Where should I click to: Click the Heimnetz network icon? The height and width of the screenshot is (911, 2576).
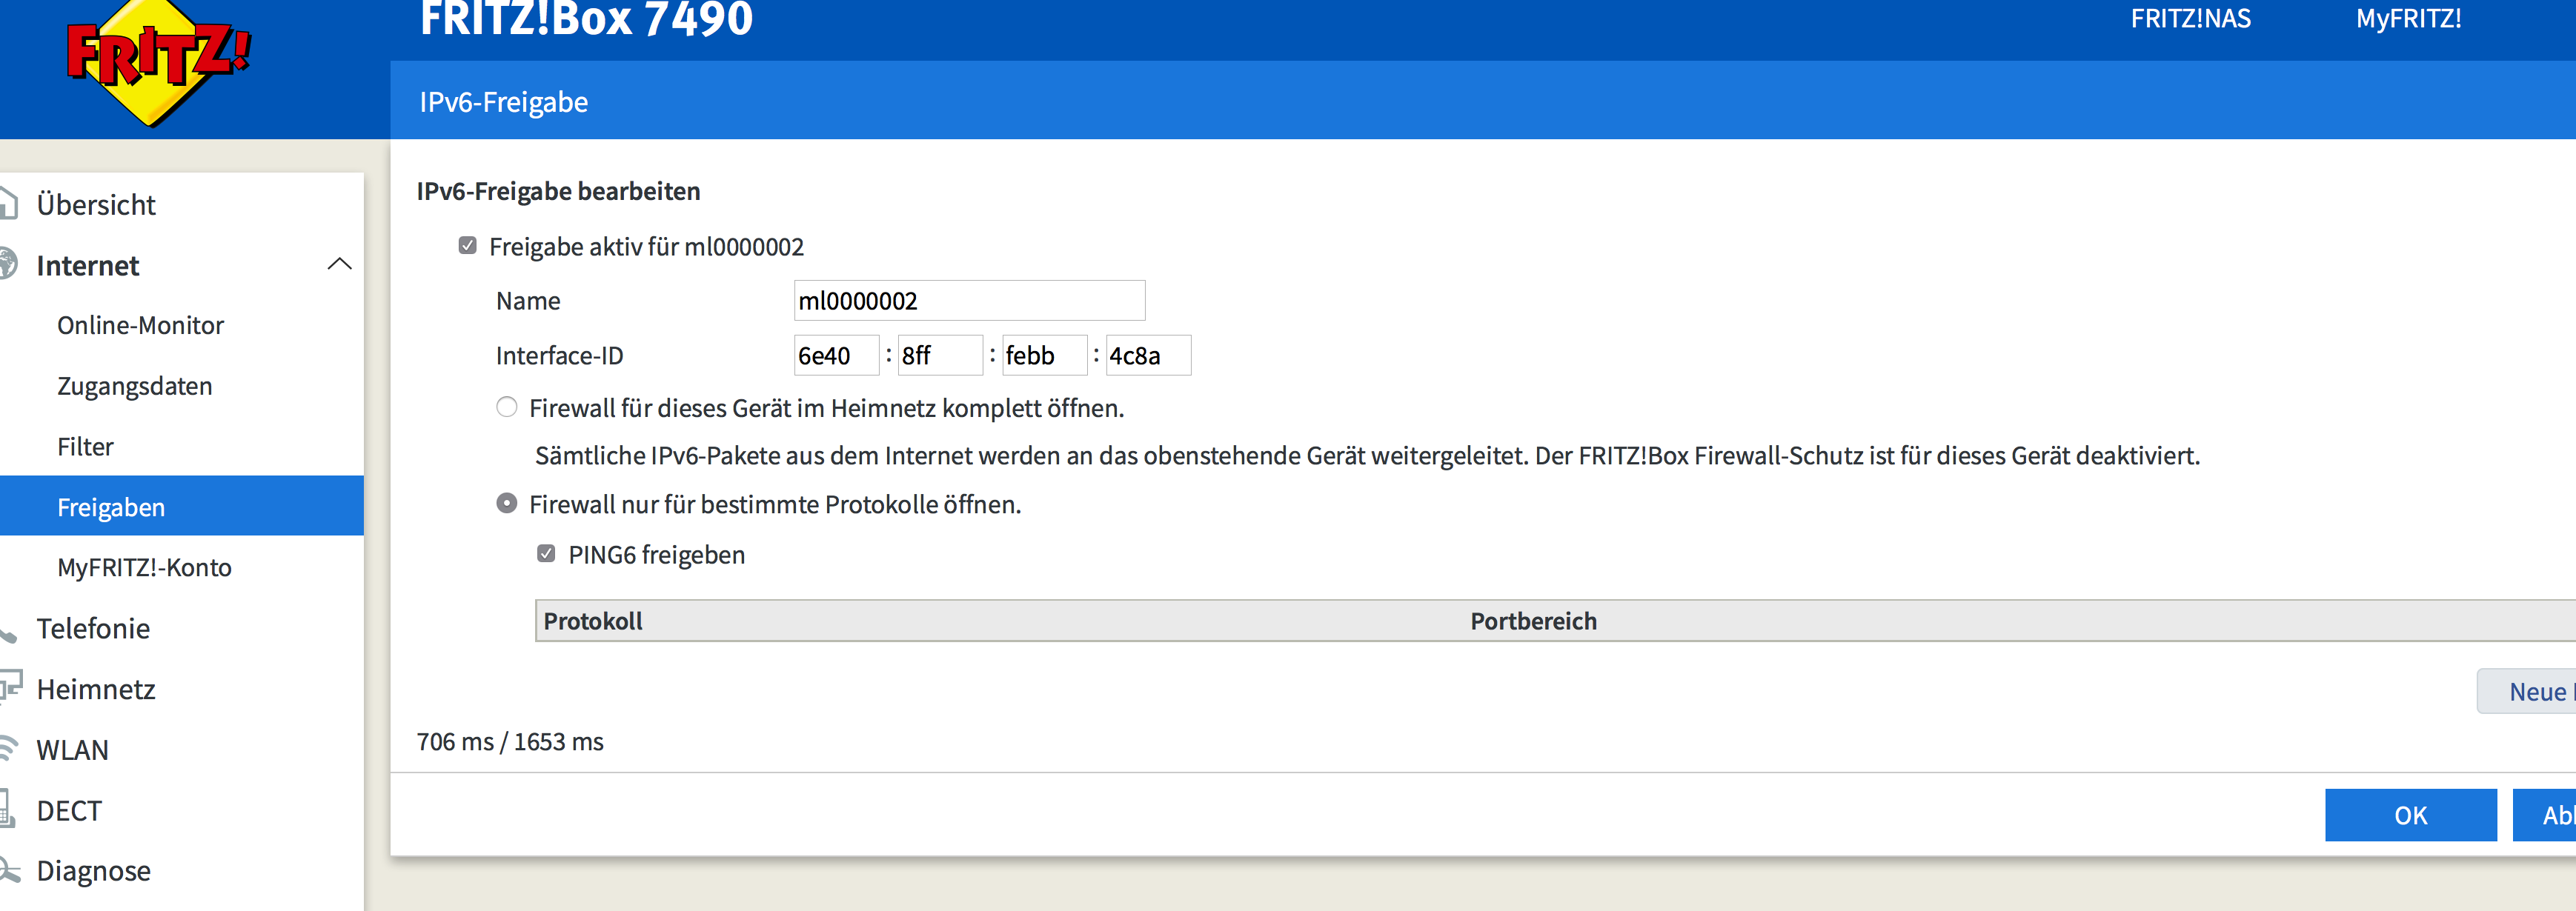[10, 687]
